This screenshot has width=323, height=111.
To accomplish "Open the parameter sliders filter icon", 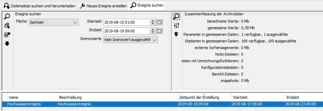I will click(x=176, y=25).
